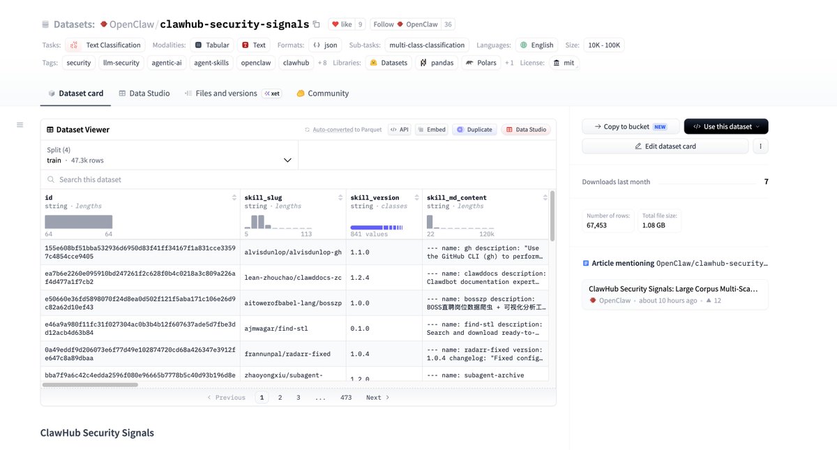Open the ajmwagar/find-stl cell
Screen dimensions: 837x450
click(x=293, y=328)
